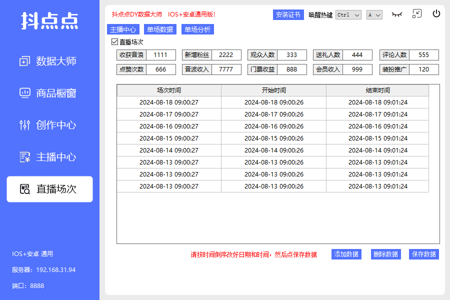This screenshot has width=450, height=300.
Task: Click the 删除数据 delete button
Action: pyautogui.click(x=385, y=254)
